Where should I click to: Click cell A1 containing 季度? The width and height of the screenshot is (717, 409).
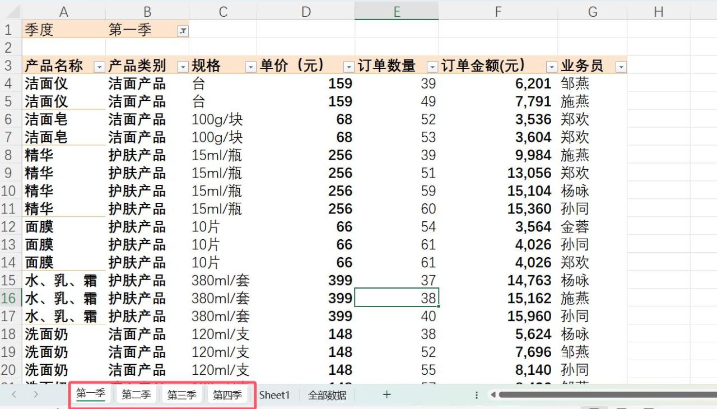pyautogui.click(x=63, y=30)
